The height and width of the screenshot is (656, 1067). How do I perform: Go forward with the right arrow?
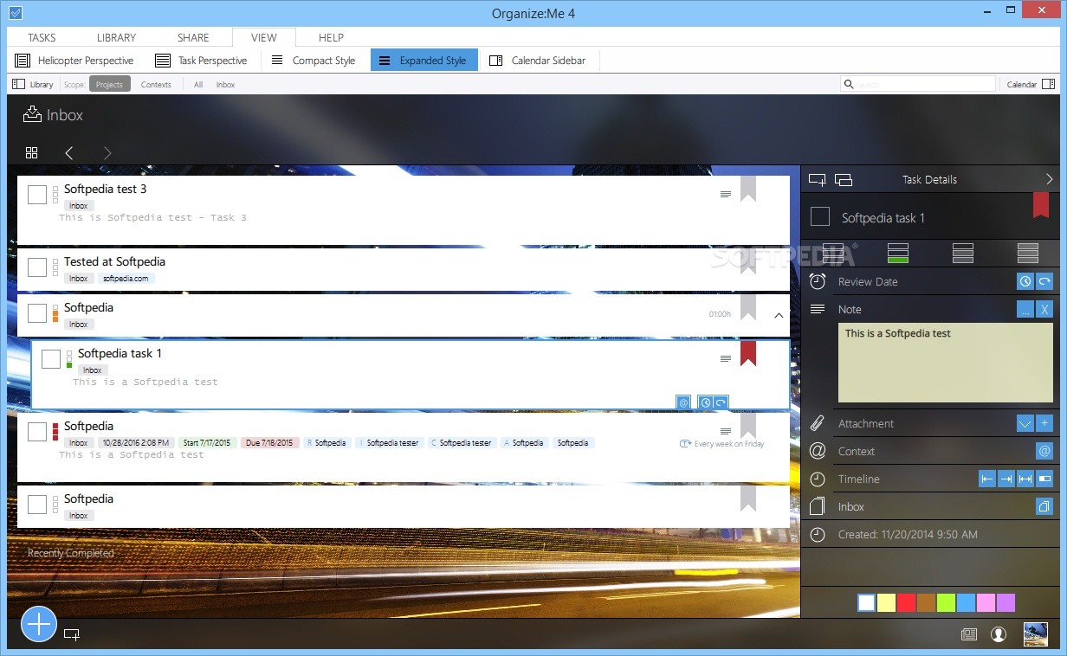pos(107,152)
